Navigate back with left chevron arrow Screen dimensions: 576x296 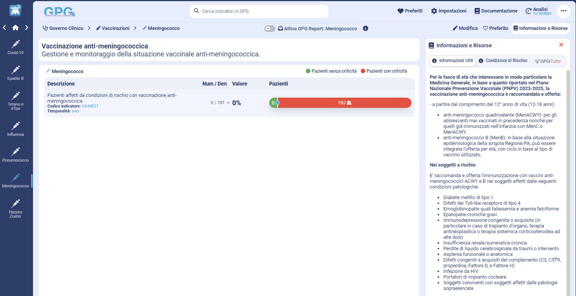coord(5,28)
